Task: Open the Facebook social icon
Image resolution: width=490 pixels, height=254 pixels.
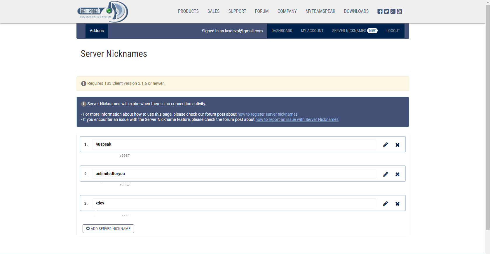Action: pos(380,11)
